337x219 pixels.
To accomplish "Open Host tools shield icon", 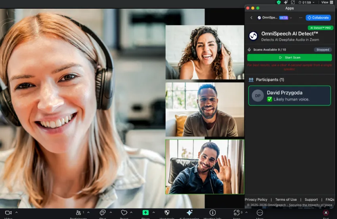I will click(167, 213).
